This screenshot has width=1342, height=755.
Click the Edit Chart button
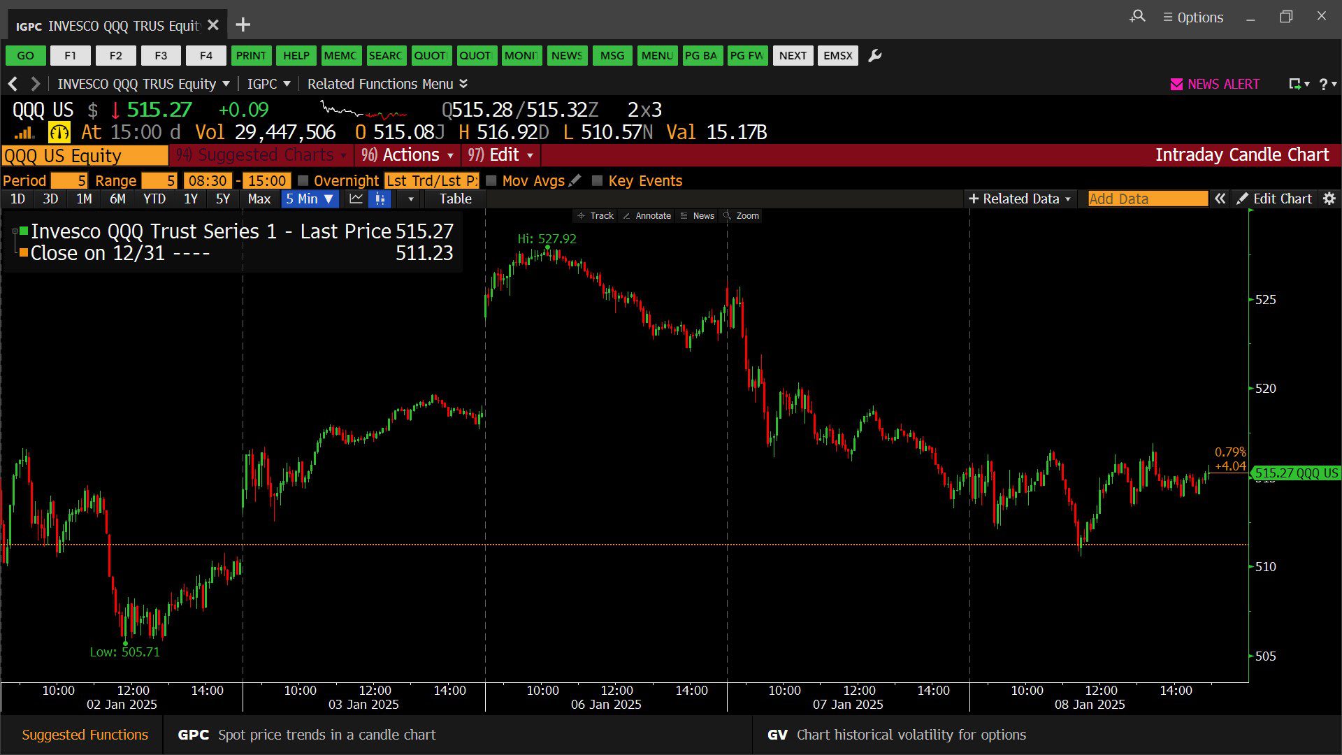(1274, 199)
